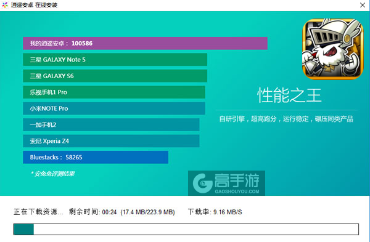Viewport: 370px width, 242px height.
Task: Select the 三星 GALAXY S6 bar
Action: pyautogui.click(x=115, y=76)
